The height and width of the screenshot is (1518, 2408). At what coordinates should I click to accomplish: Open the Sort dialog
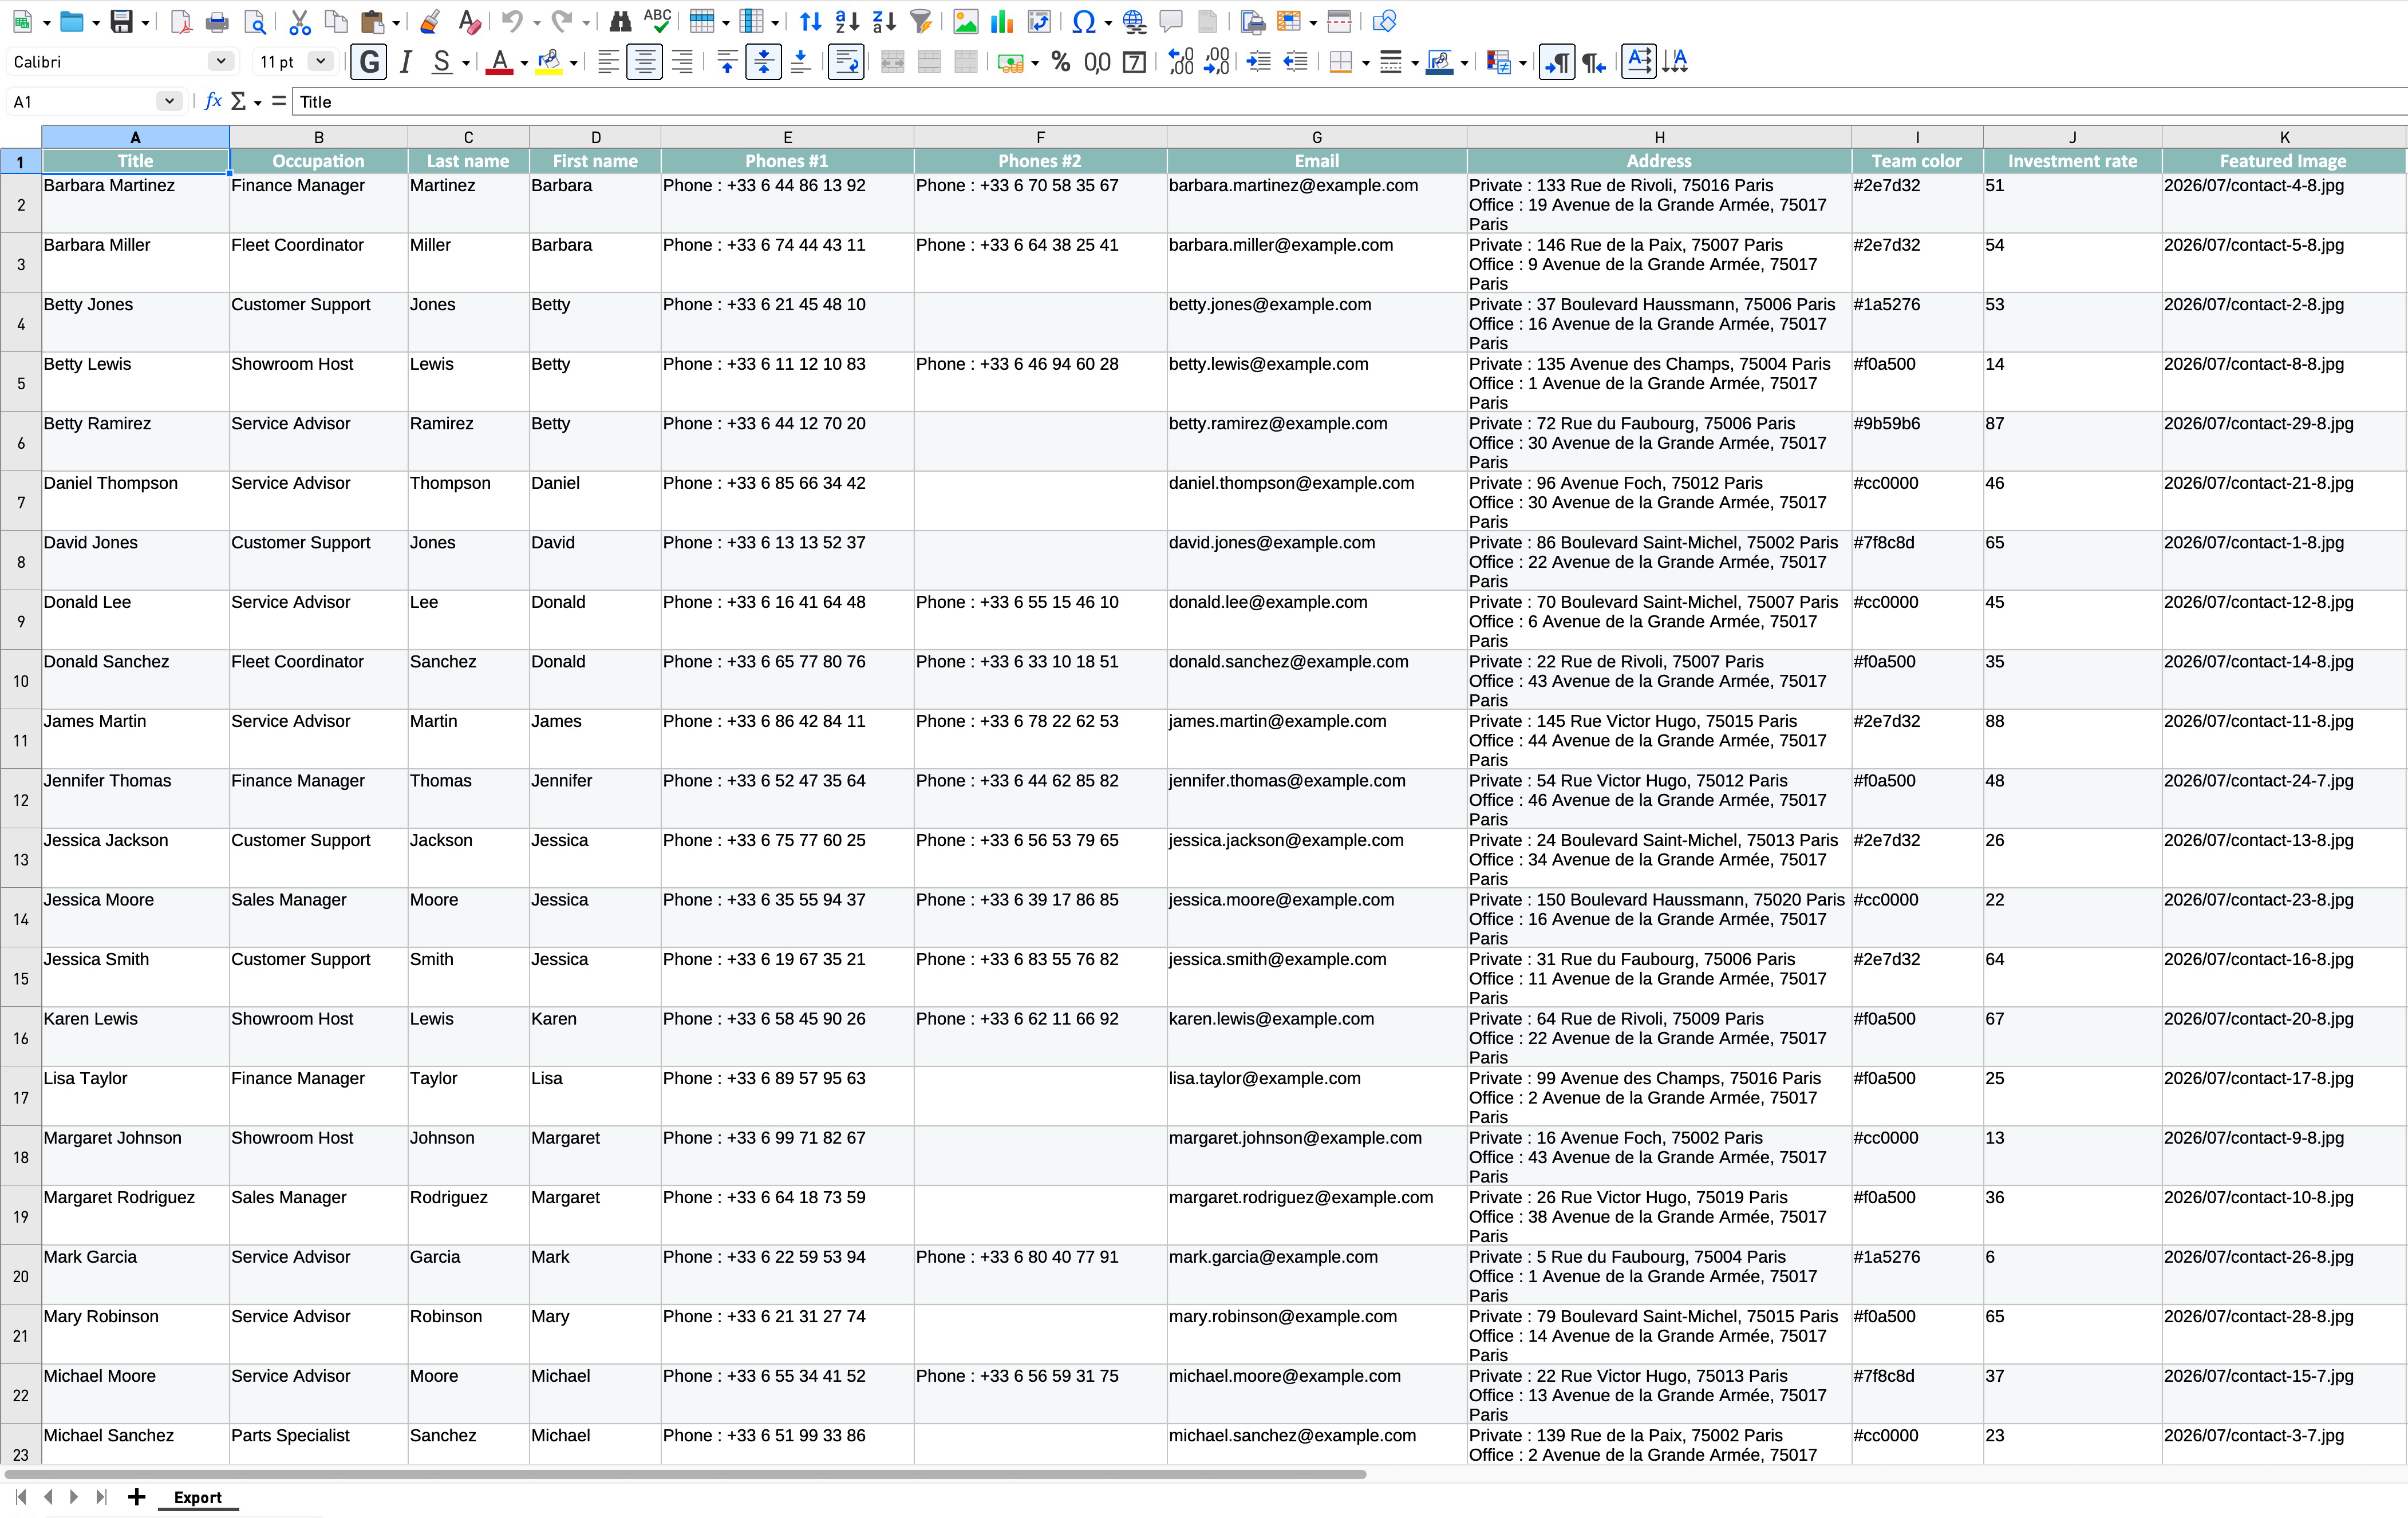pyautogui.click(x=811, y=21)
